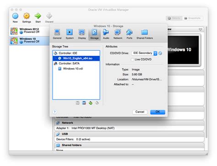Click the SATA controller icon
This screenshot has width=217, height=166.
(55, 64)
